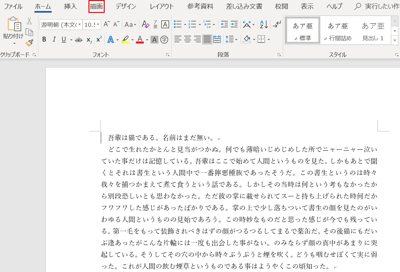Image resolution: width=400 pixels, height=272 pixels.
Task: Apply a character border with the boxed A
Action: point(165,24)
